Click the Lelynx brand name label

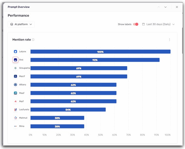pos(23,52)
